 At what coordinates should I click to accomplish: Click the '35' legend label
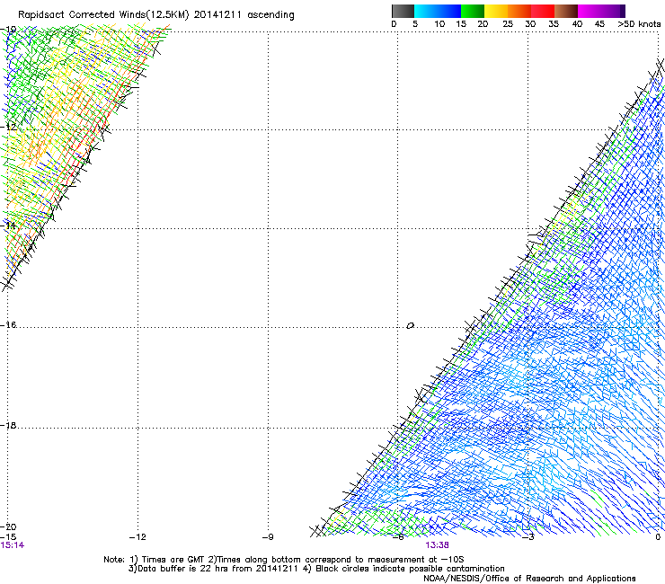point(554,24)
